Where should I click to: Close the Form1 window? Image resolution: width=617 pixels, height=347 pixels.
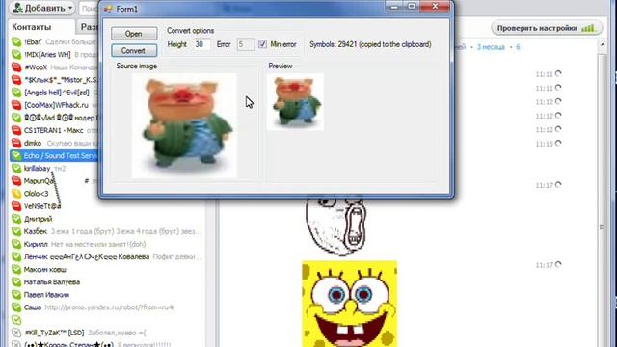point(435,6)
